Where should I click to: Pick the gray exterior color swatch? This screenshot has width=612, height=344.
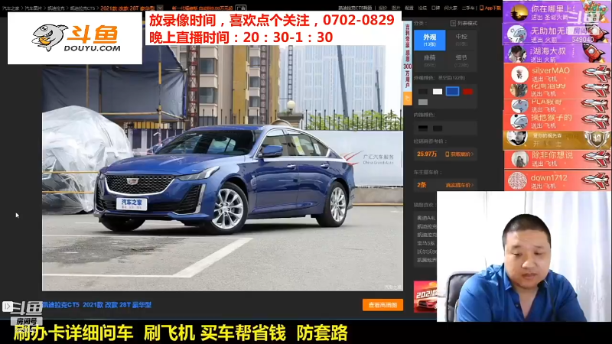tap(423, 102)
